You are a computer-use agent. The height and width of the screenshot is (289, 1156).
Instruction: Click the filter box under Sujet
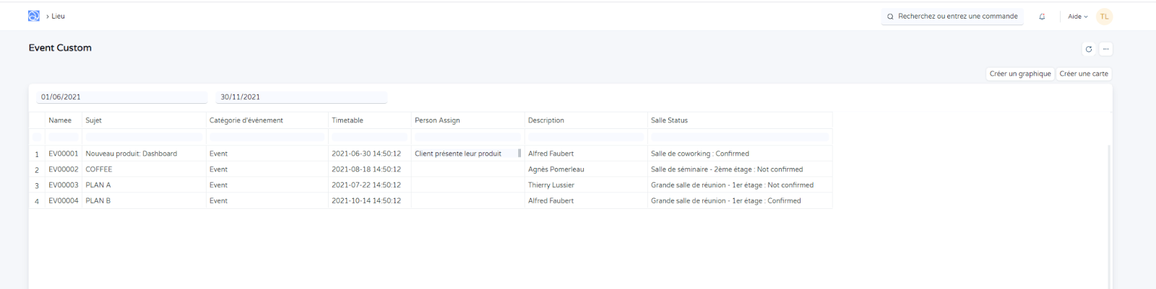pos(144,137)
